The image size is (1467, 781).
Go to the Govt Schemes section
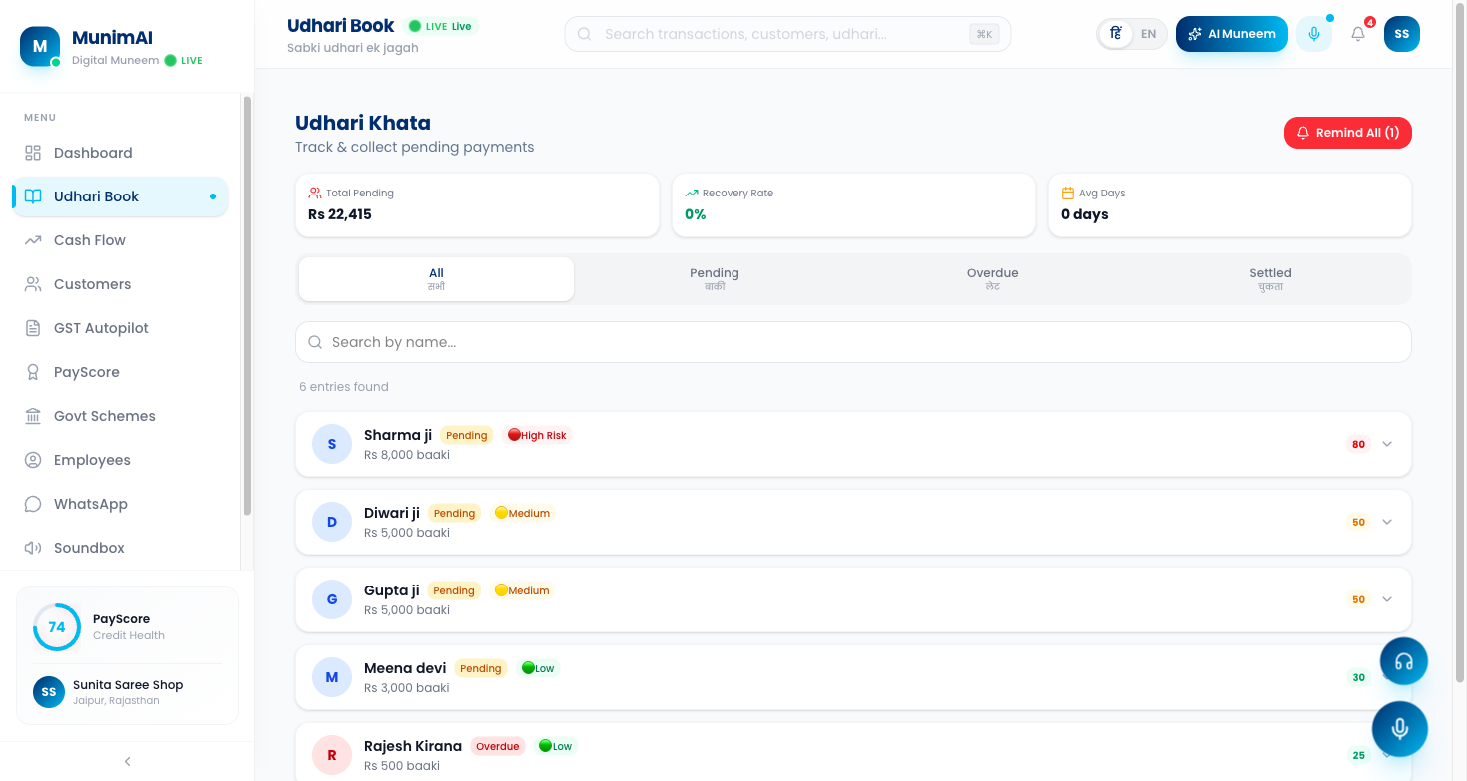click(104, 415)
